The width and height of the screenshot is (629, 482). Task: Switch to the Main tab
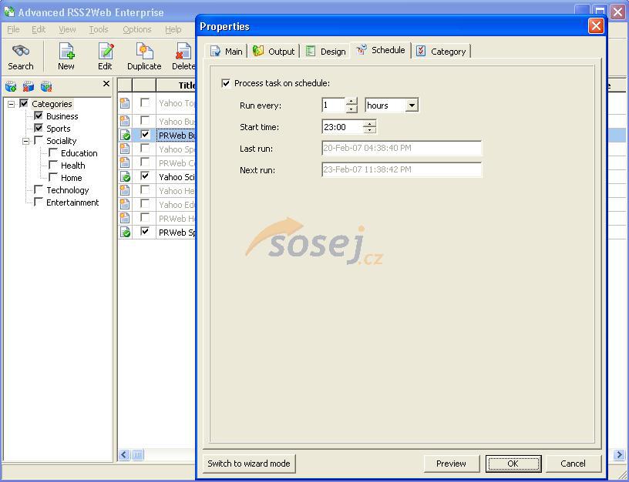(x=227, y=52)
